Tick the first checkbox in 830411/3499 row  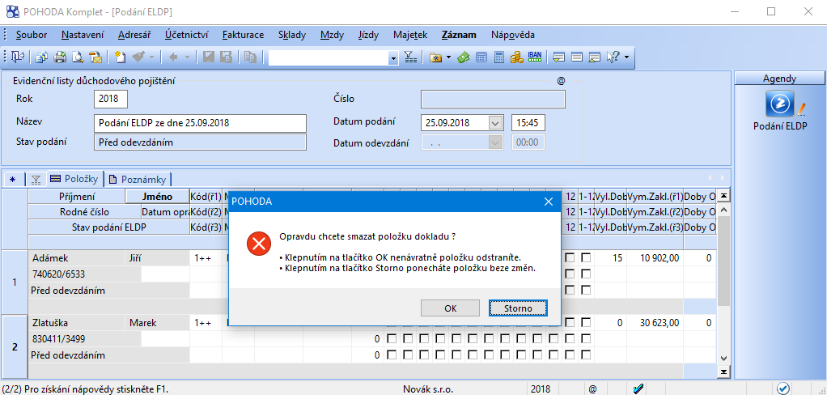tap(392, 338)
